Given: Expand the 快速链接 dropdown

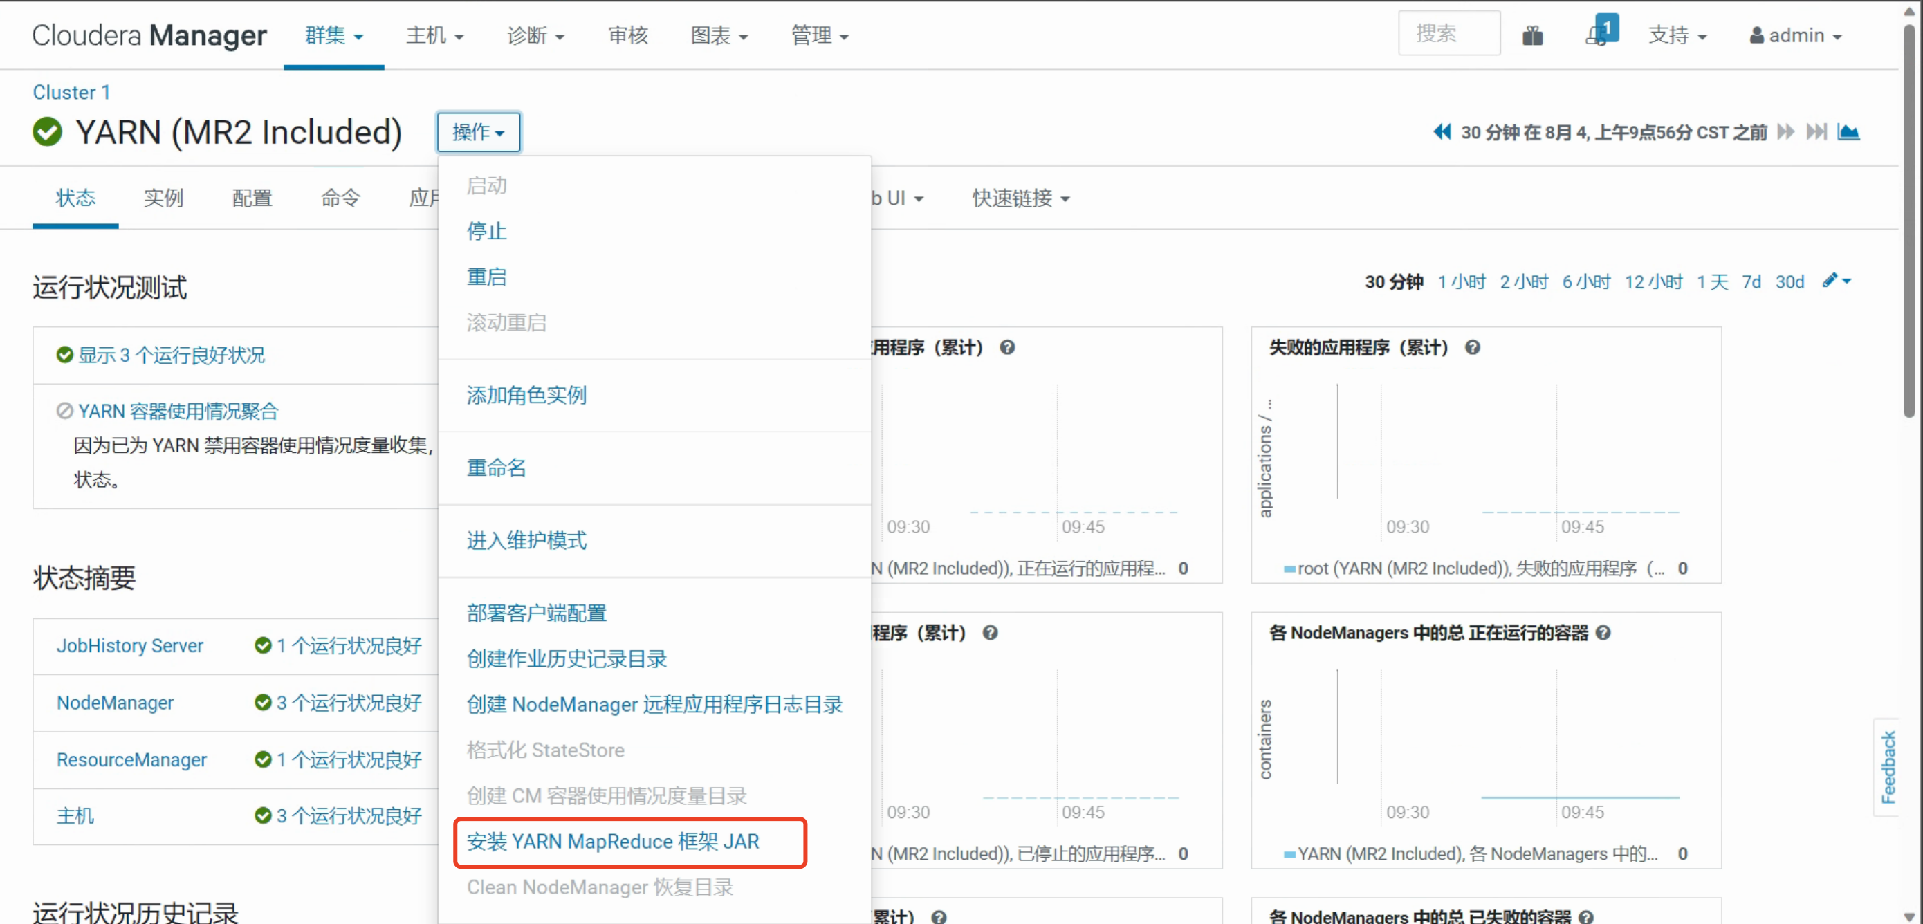Looking at the screenshot, I should point(1020,198).
